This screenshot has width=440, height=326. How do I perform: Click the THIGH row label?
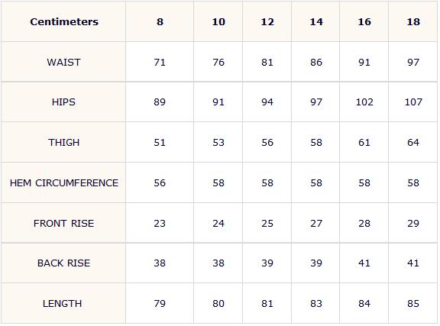63,143
